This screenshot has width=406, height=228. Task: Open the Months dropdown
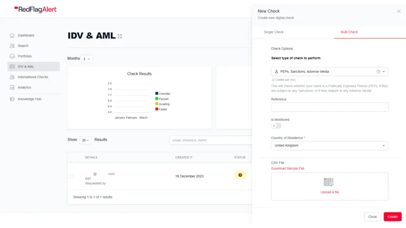pyautogui.click(x=87, y=59)
